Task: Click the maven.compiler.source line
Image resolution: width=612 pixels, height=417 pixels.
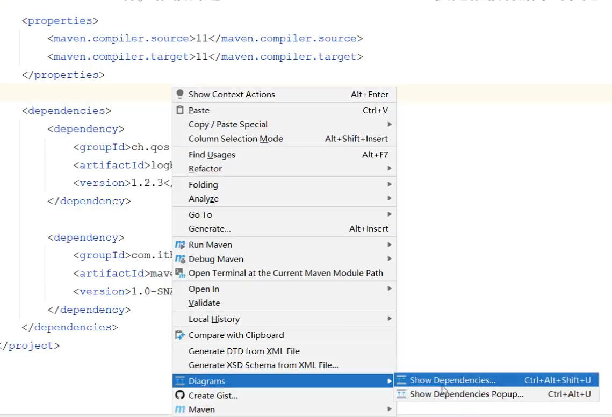Action: pos(205,39)
